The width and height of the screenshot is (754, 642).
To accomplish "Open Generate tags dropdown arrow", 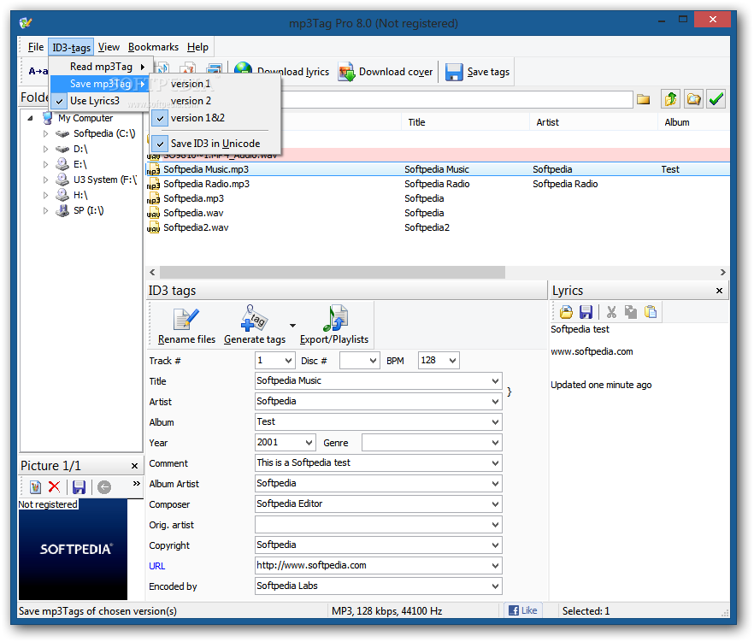I will click(292, 326).
